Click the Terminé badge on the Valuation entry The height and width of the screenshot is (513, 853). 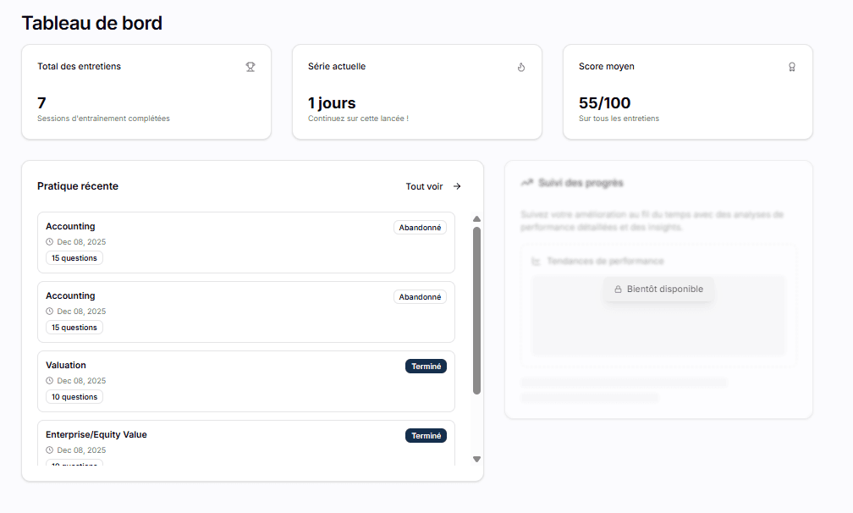coord(426,367)
